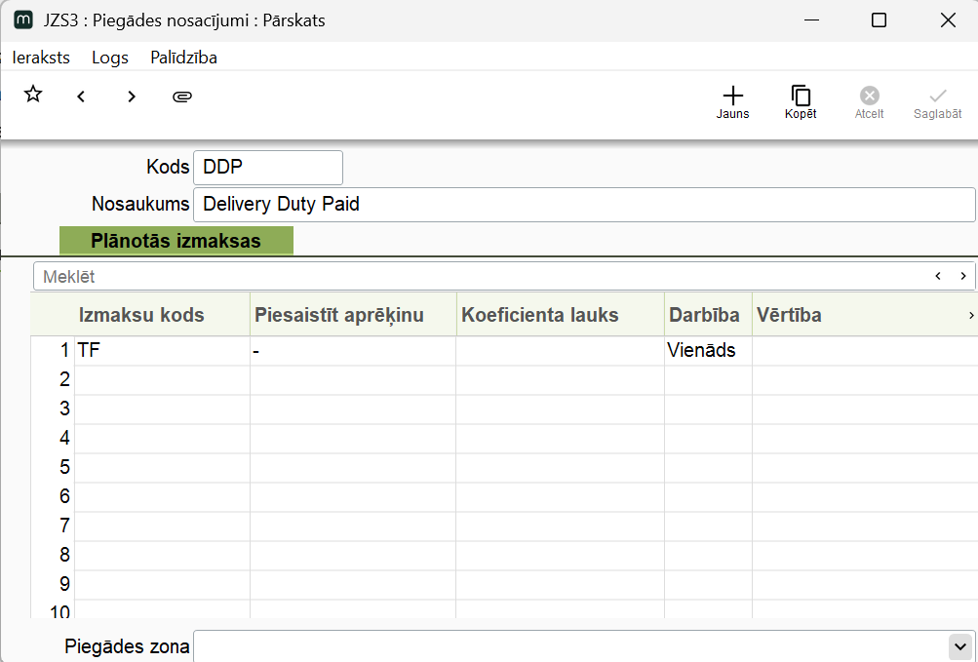Click the Meklēt search field
978x662 pixels.
point(478,276)
